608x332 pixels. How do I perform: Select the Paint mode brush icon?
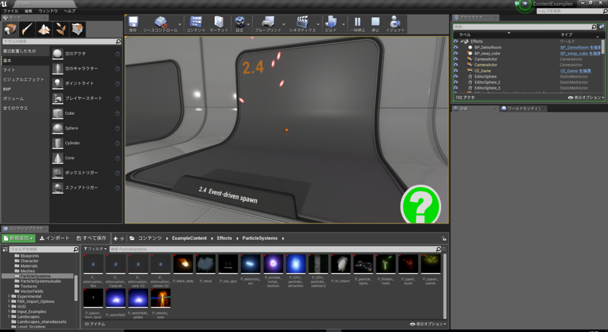pos(27,29)
